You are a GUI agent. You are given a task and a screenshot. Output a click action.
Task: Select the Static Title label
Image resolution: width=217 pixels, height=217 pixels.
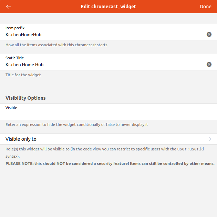[15, 58]
